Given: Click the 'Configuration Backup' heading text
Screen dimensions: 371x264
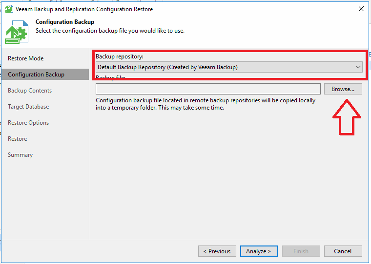Looking at the screenshot, I should click(65, 22).
